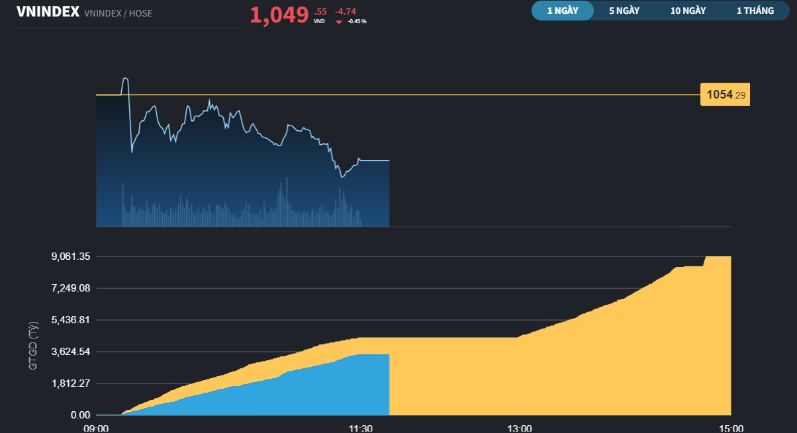Viewport: 797px width, 433px height.
Task: Click the red 1,049 price display
Action: point(279,15)
